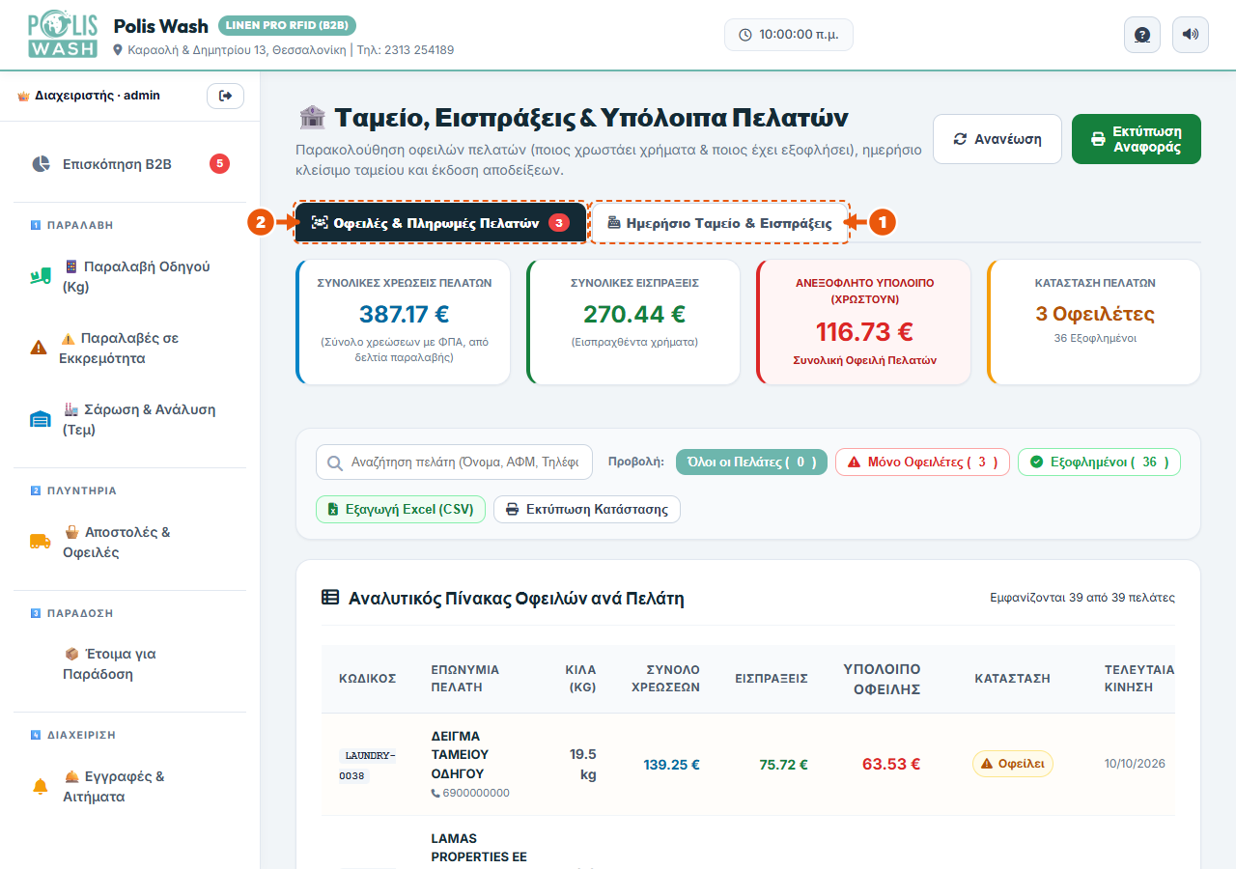This screenshot has width=1236, height=869.
Task: Filter view by Όλοι οι Πελάτες
Action: (751, 462)
